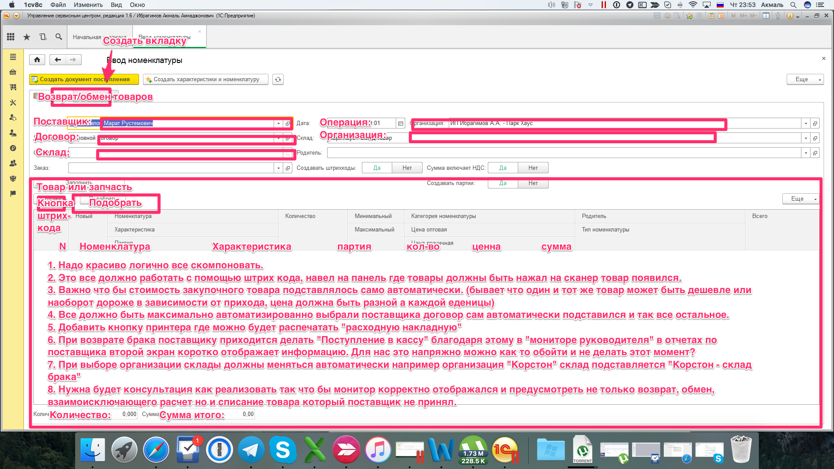Expand the Организация field dropdown arrow
Screen dimensions: 834x469
point(806,123)
